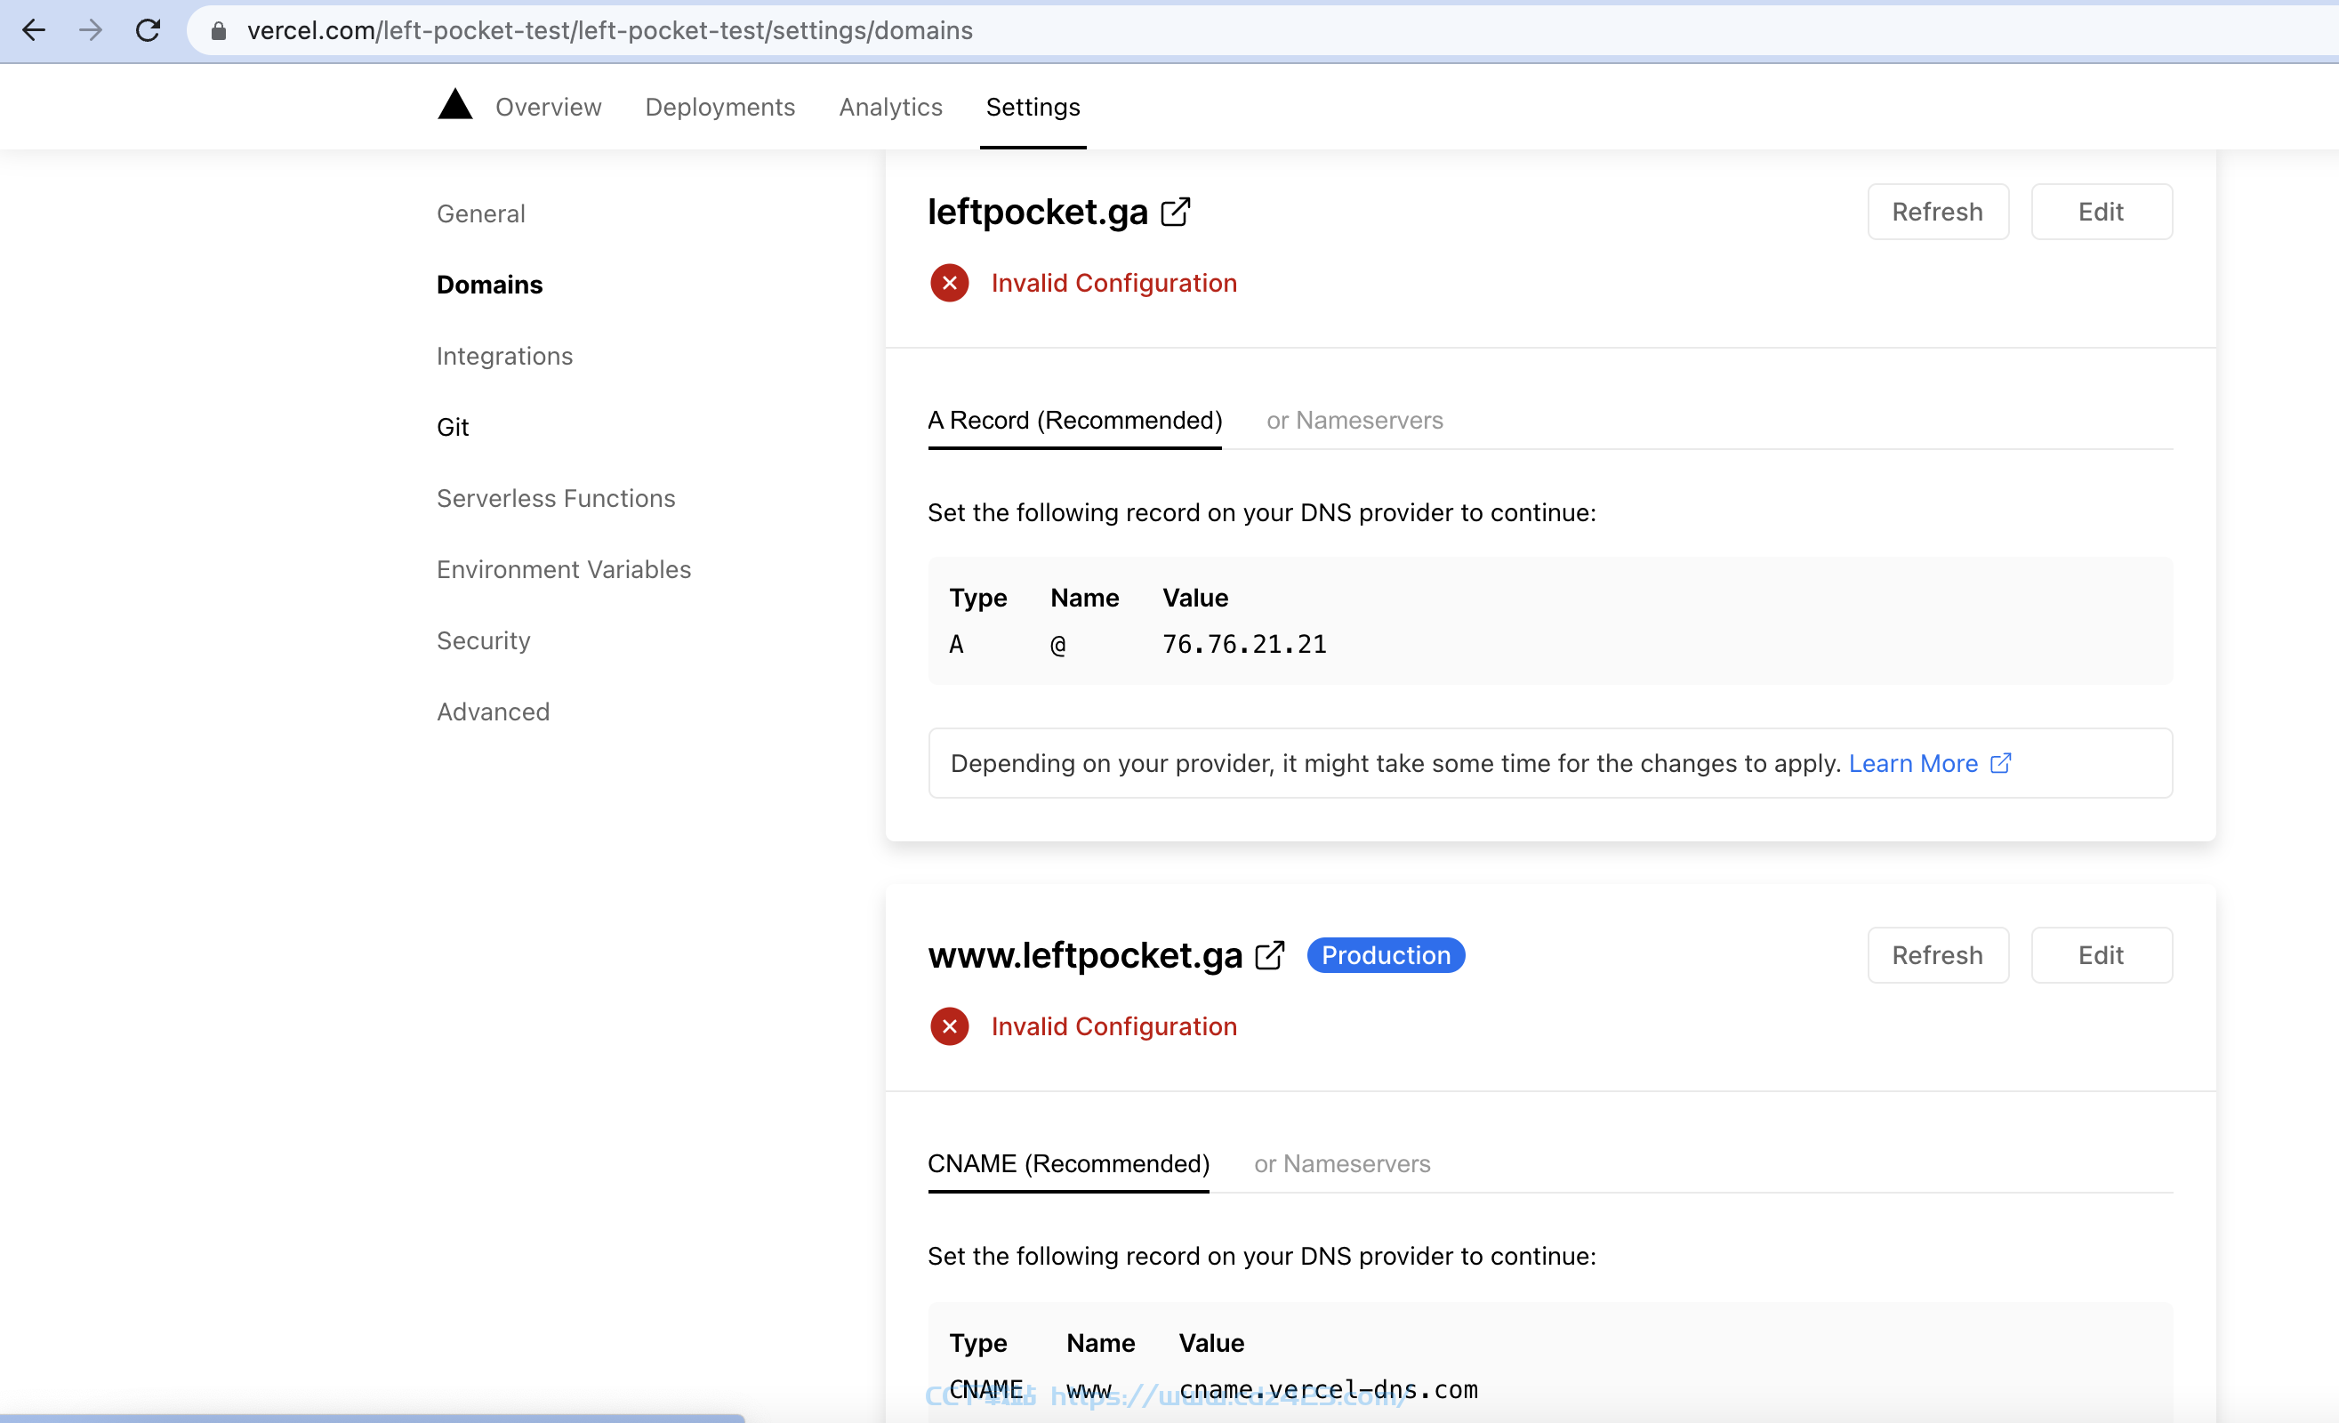Click the URL in the address bar
The width and height of the screenshot is (2339, 1423).
pos(609,30)
